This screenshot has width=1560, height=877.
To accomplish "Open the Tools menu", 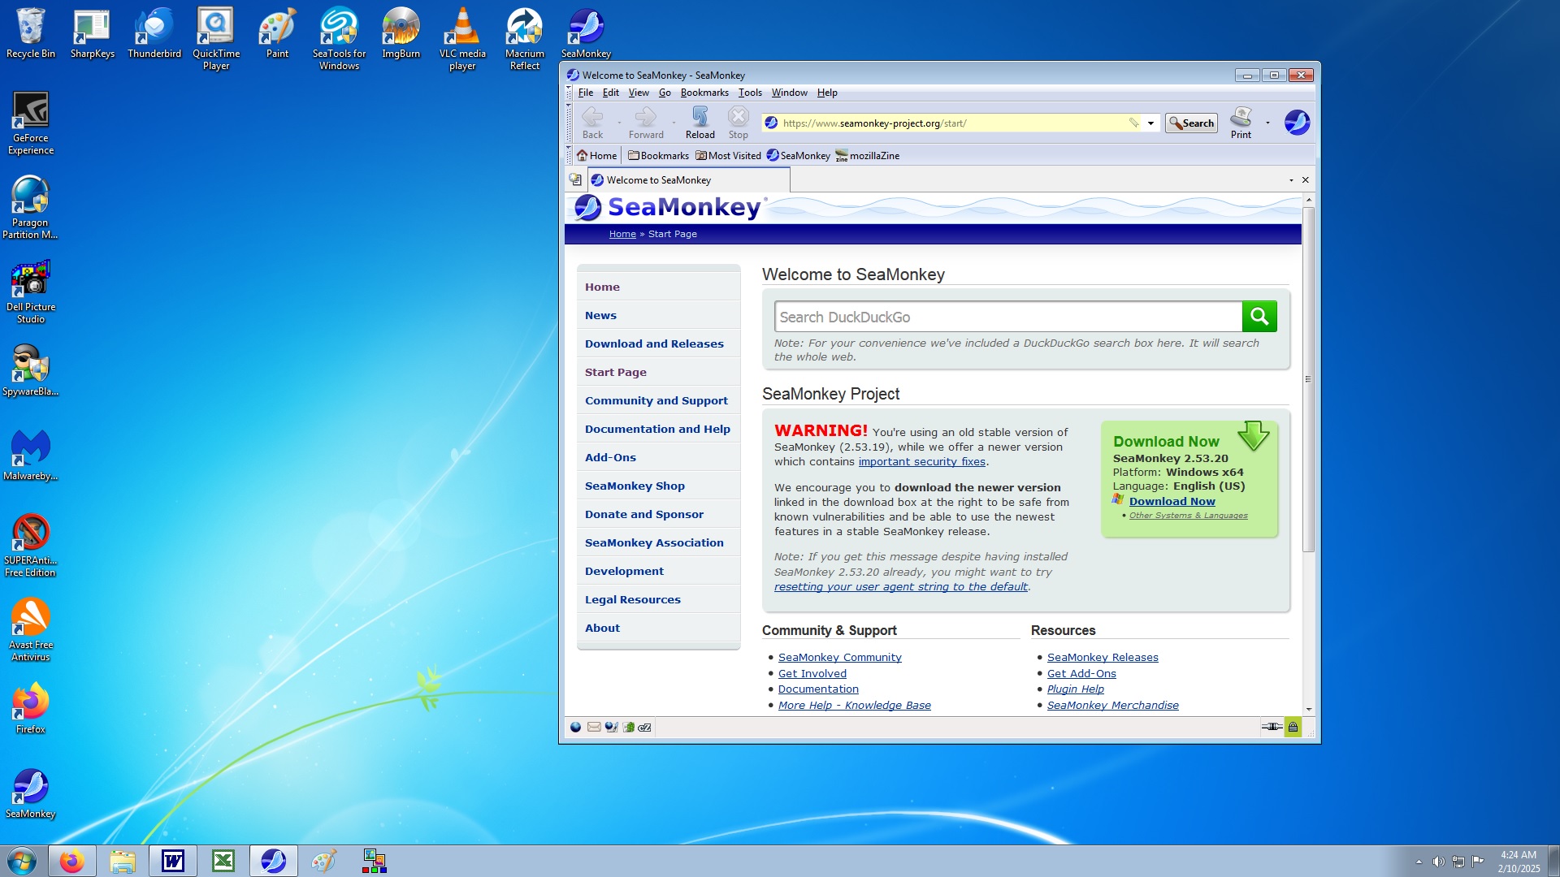I will [750, 93].
